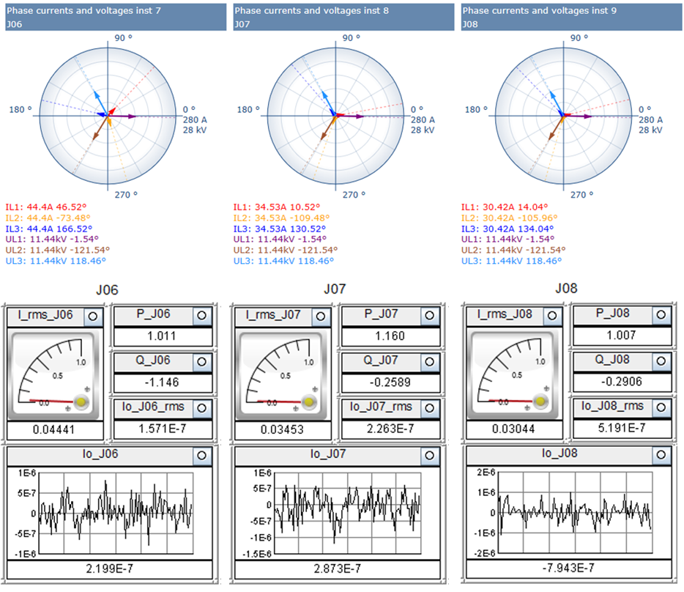Click the I_rms_J08 value 0.03044
Viewport: 684px width, 592px height.
pyautogui.click(x=513, y=429)
